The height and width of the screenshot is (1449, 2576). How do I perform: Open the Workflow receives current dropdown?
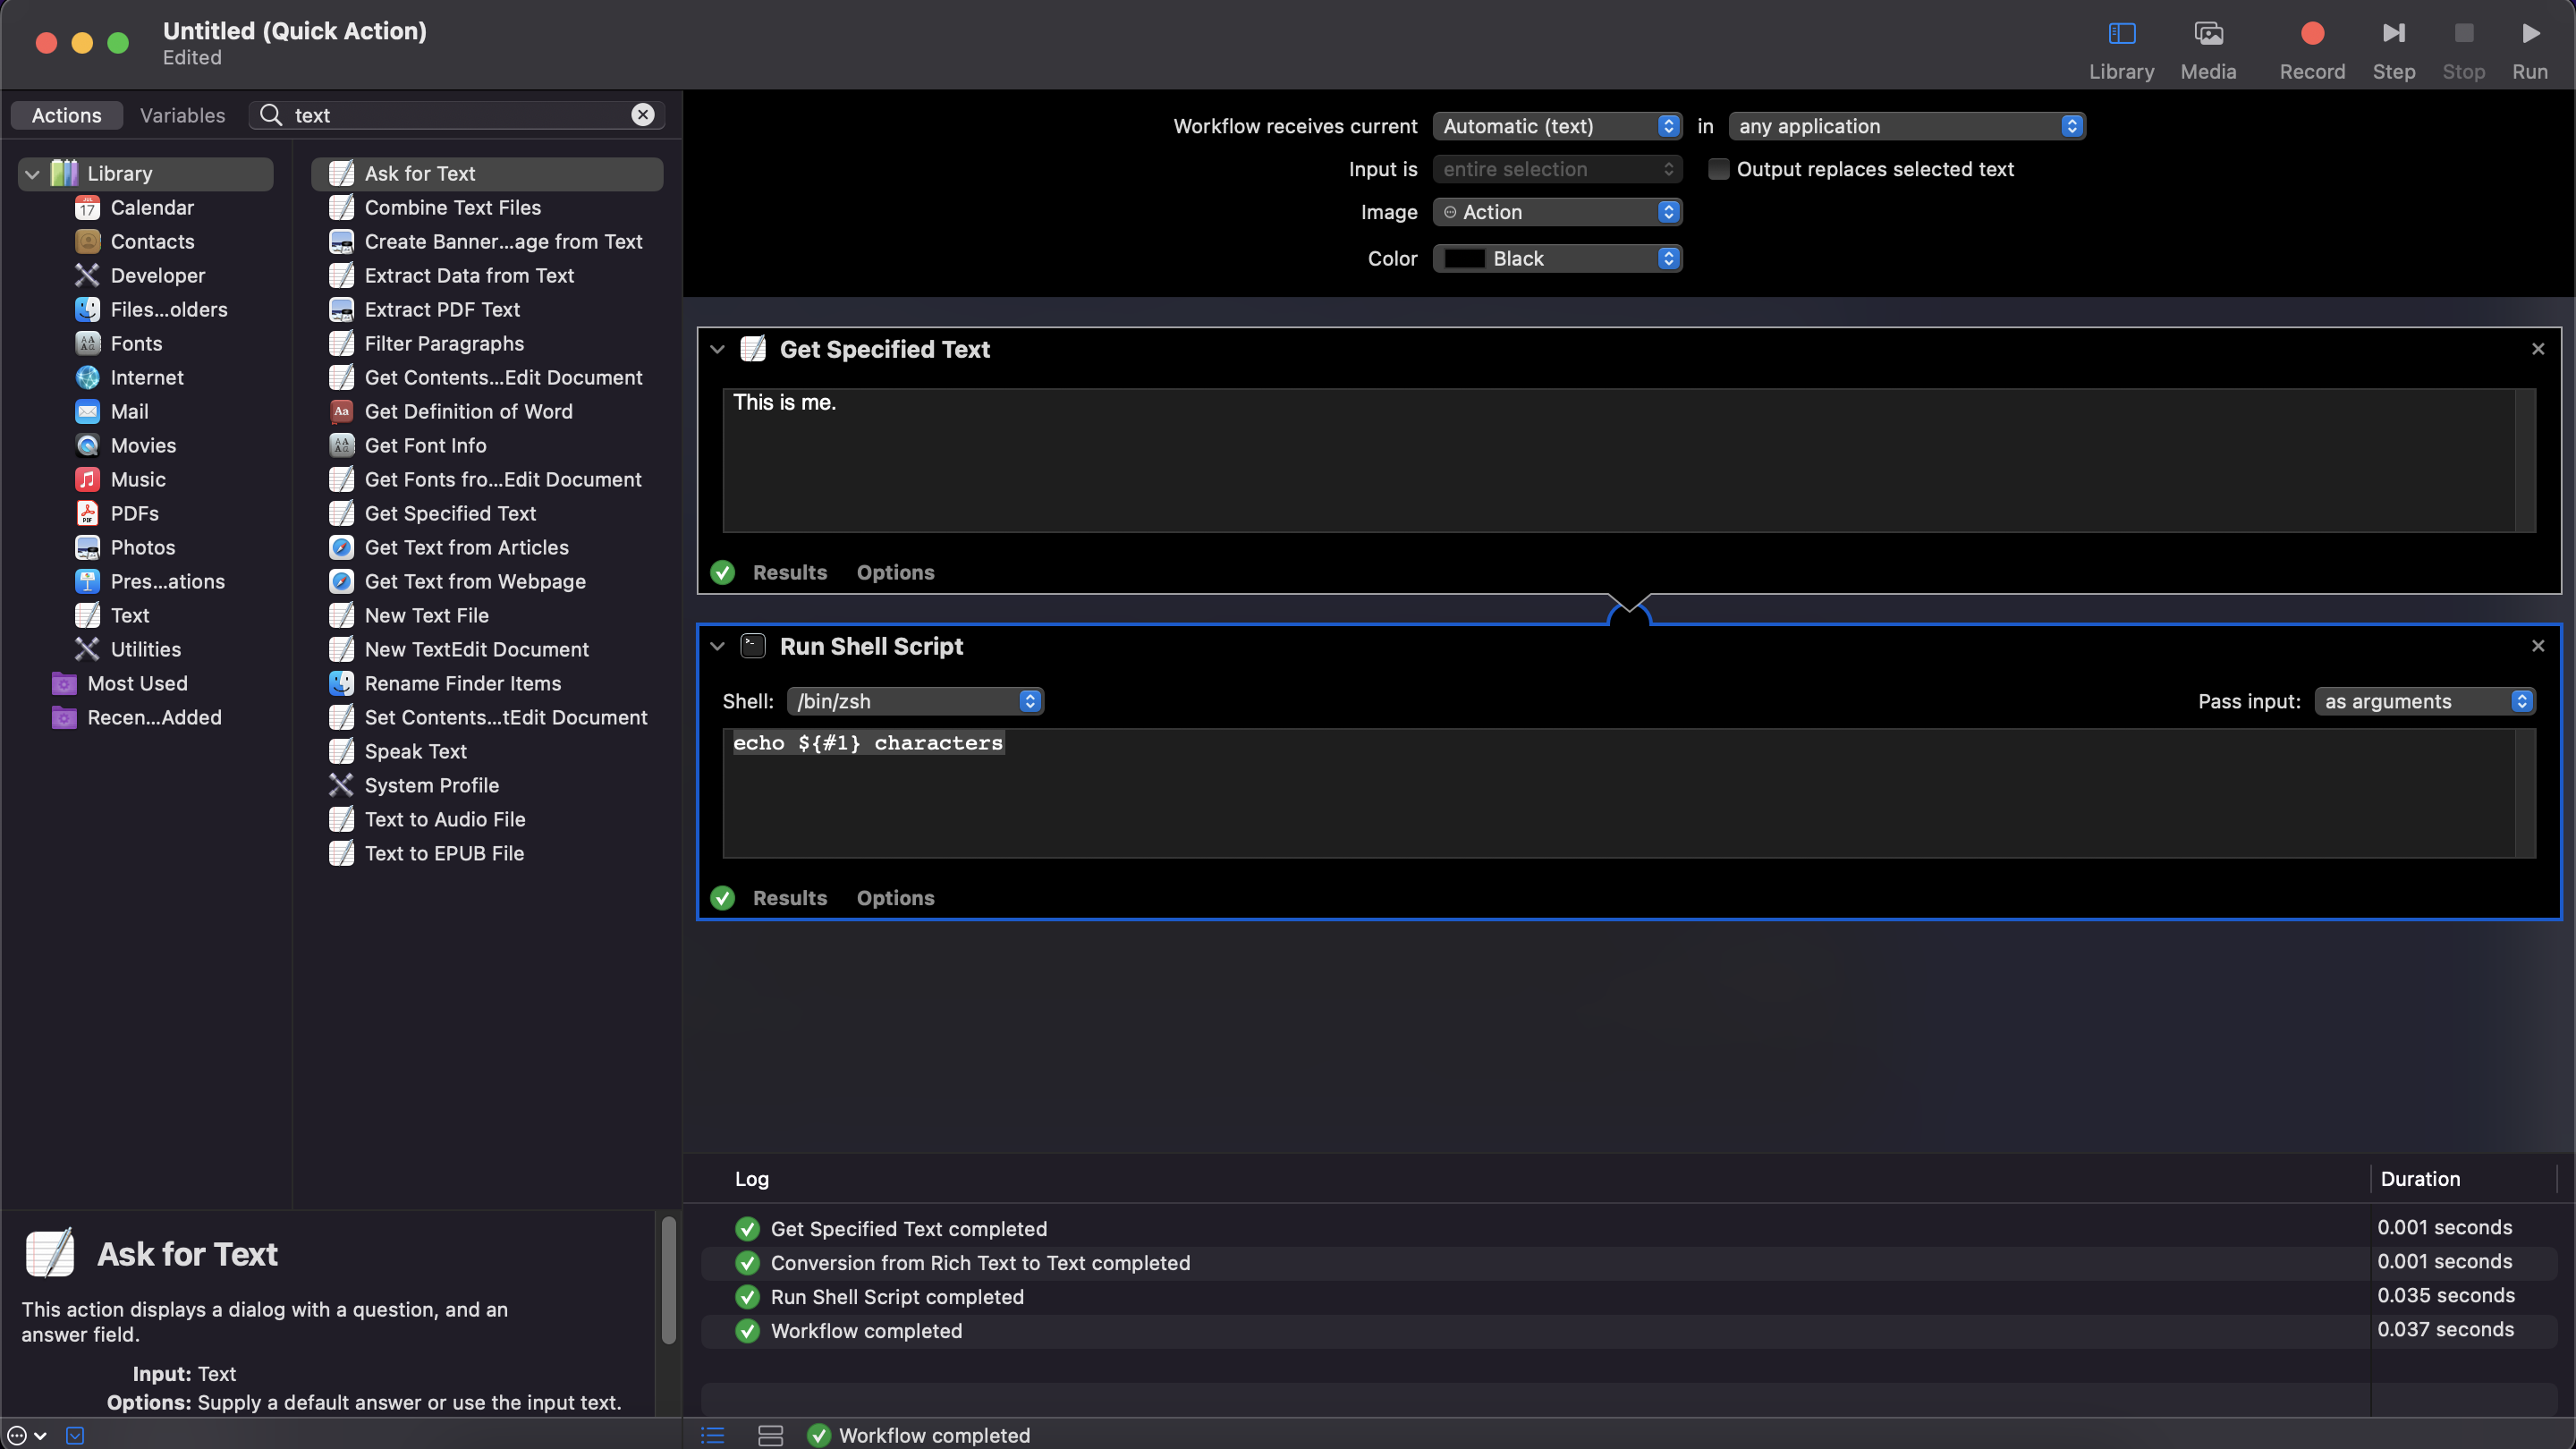(x=1557, y=126)
